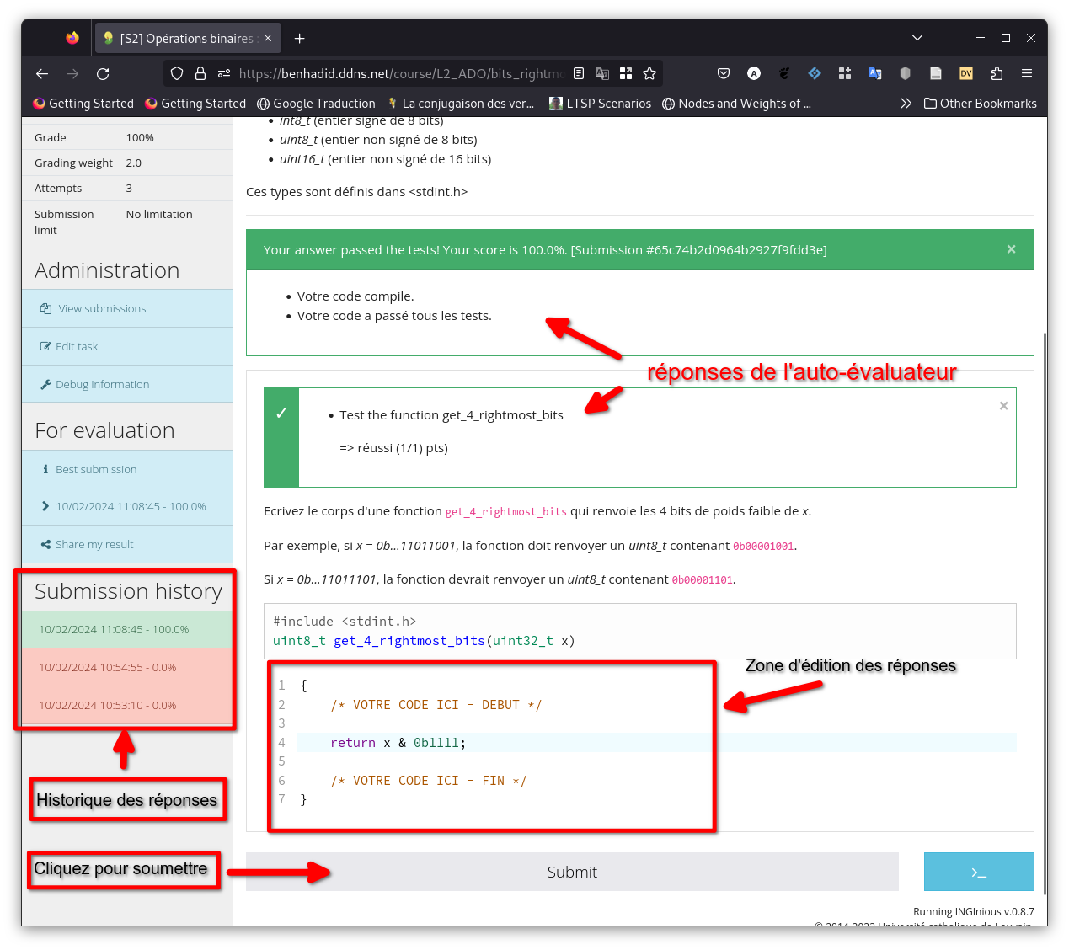Image resolution: width=1069 pixels, height=950 pixels.
Task: Click Best submission link
Action: [x=127, y=470]
